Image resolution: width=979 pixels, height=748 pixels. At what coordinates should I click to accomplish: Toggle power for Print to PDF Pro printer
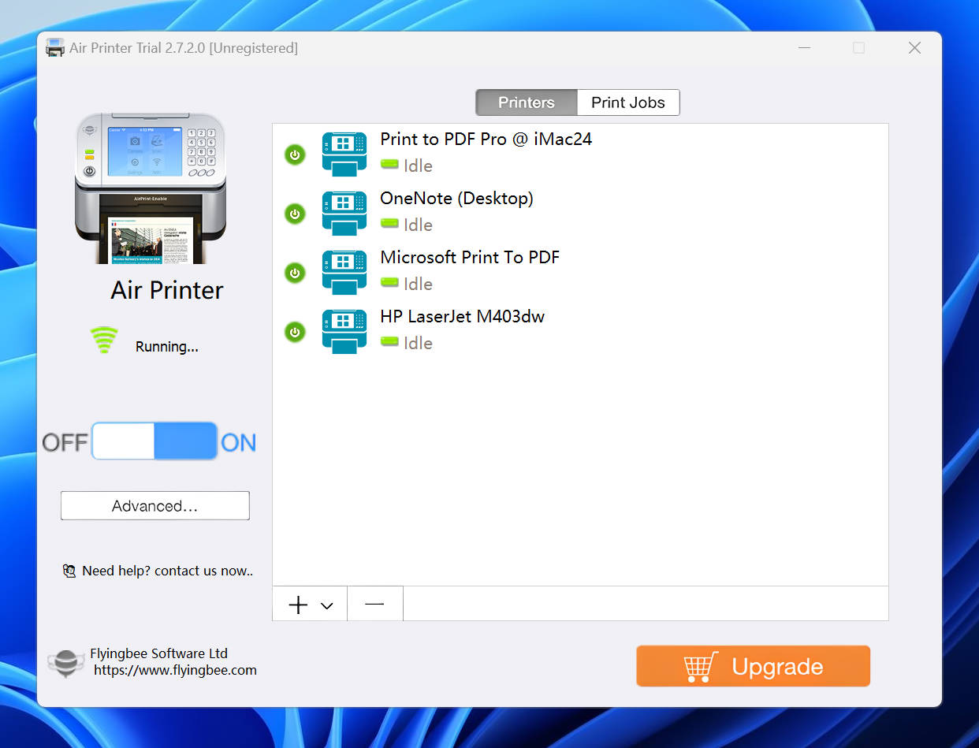[295, 154]
